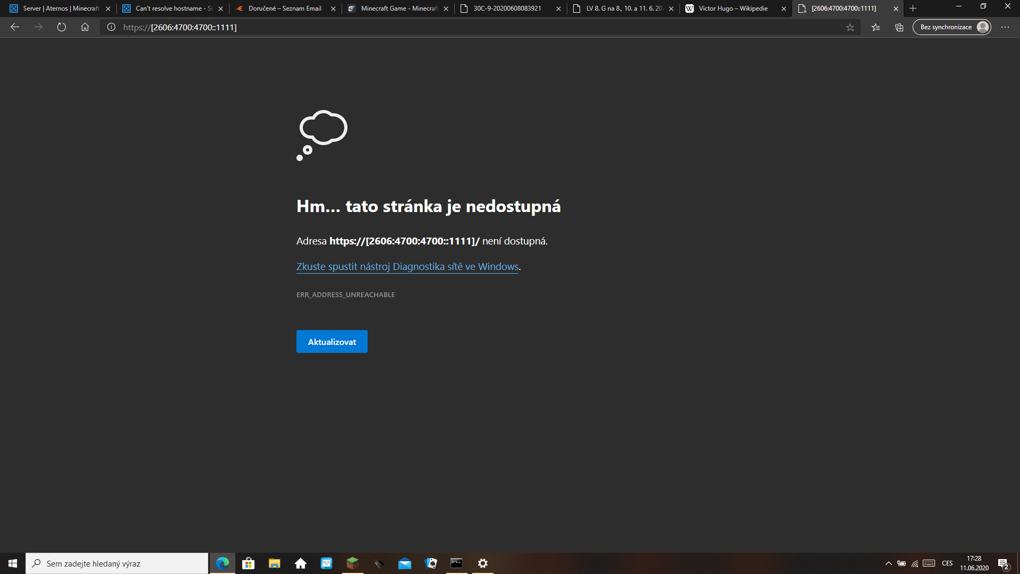
Task: Click the forward navigation arrow
Action: (38, 27)
